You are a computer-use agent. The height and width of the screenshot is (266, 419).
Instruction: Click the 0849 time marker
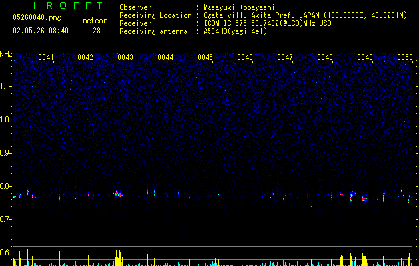pos(365,57)
